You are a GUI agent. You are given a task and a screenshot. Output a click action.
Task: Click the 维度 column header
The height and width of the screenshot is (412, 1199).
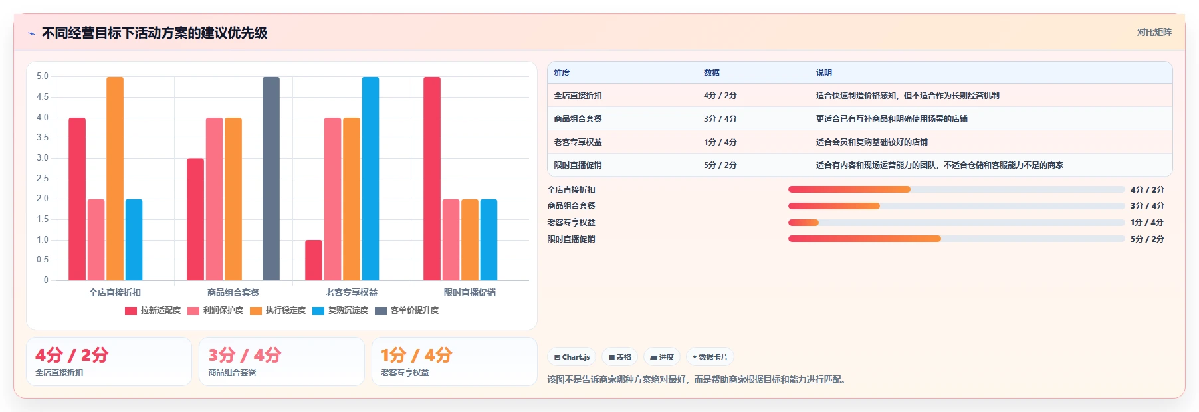click(x=562, y=72)
